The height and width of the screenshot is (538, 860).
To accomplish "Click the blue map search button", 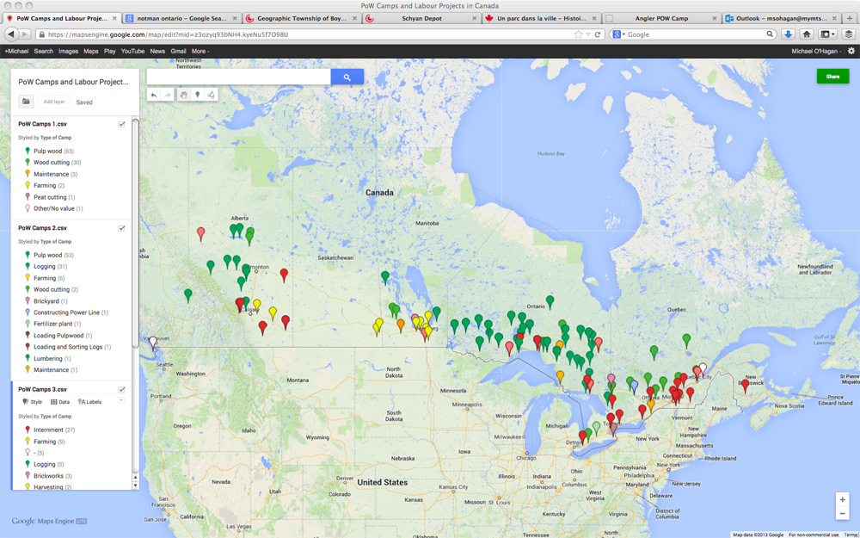I will 347,77.
